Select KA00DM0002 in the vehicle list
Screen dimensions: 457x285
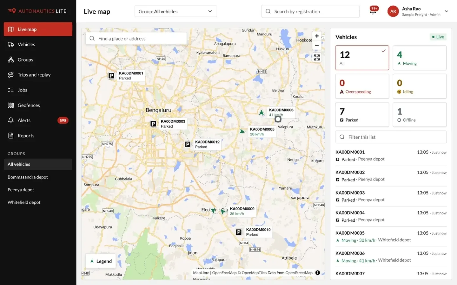tap(391, 176)
